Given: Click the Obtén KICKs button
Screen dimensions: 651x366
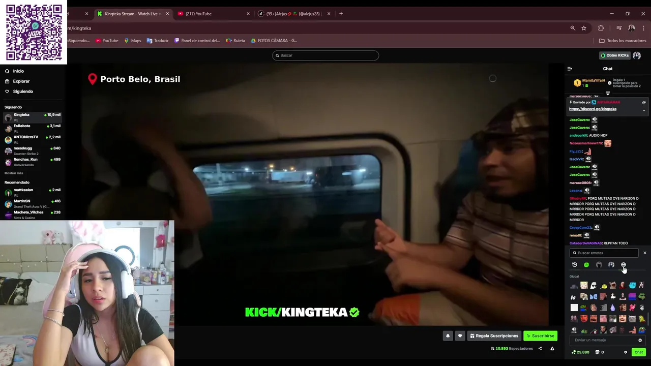Looking at the screenshot, I should [x=614, y=55].
